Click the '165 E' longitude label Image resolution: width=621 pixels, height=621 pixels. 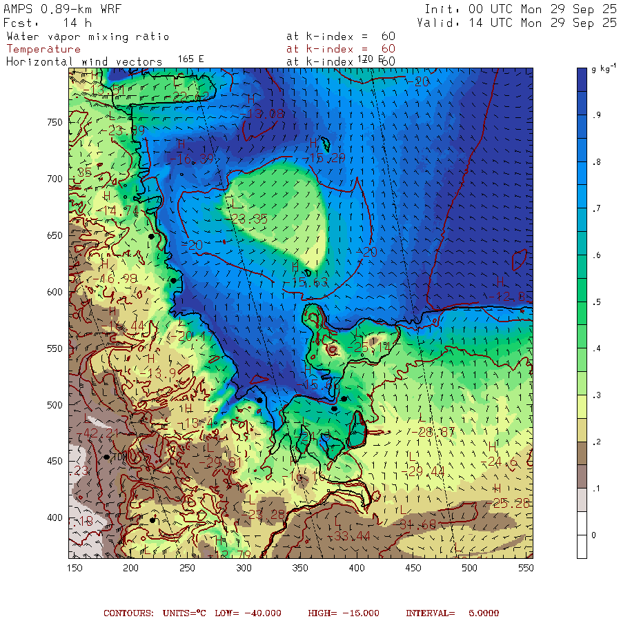tap(190, 59)
